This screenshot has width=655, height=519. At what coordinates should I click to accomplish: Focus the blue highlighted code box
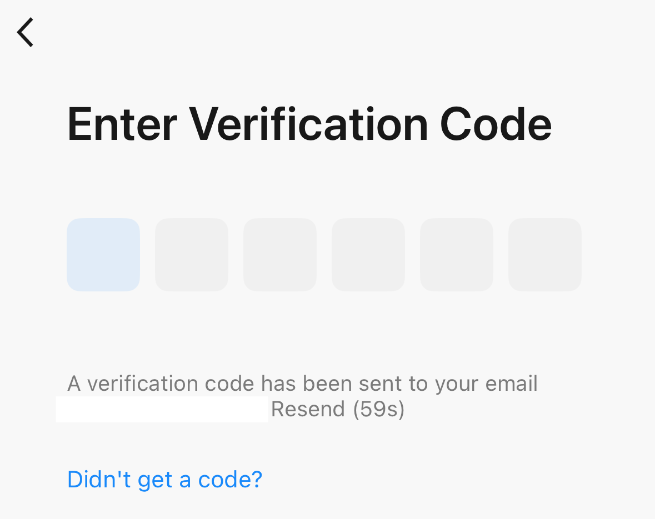pyautogui.click(x=103, y=255)
